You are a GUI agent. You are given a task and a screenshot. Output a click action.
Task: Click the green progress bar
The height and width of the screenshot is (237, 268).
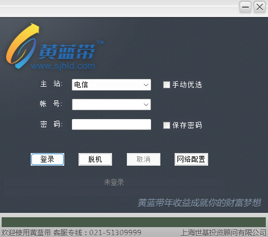tap(133, 222)
